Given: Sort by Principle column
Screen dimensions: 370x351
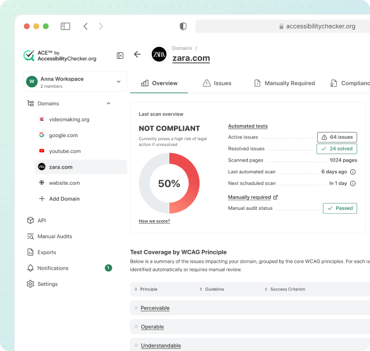Looking at the screenshot, I should tap(146, 289).
